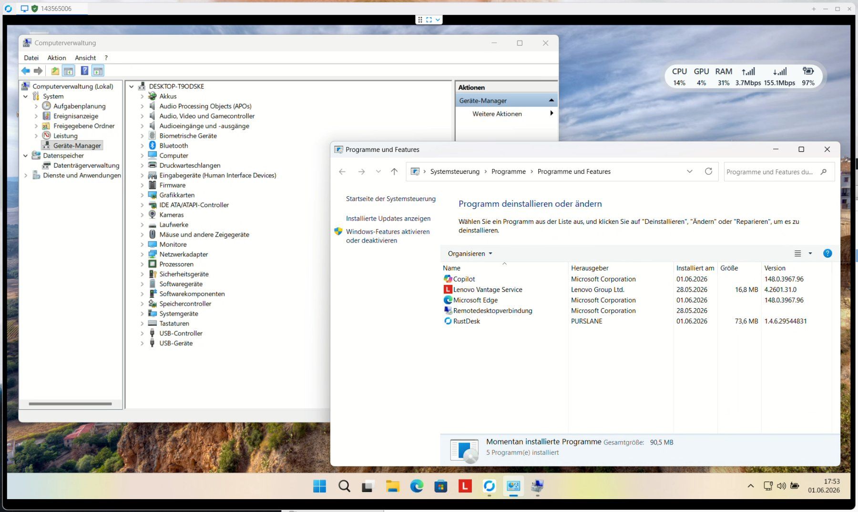The width and height of the screenshot is (858, 512).
Task: Open Microsoft Store from the taskbar
Action: [x=441, y=486]
